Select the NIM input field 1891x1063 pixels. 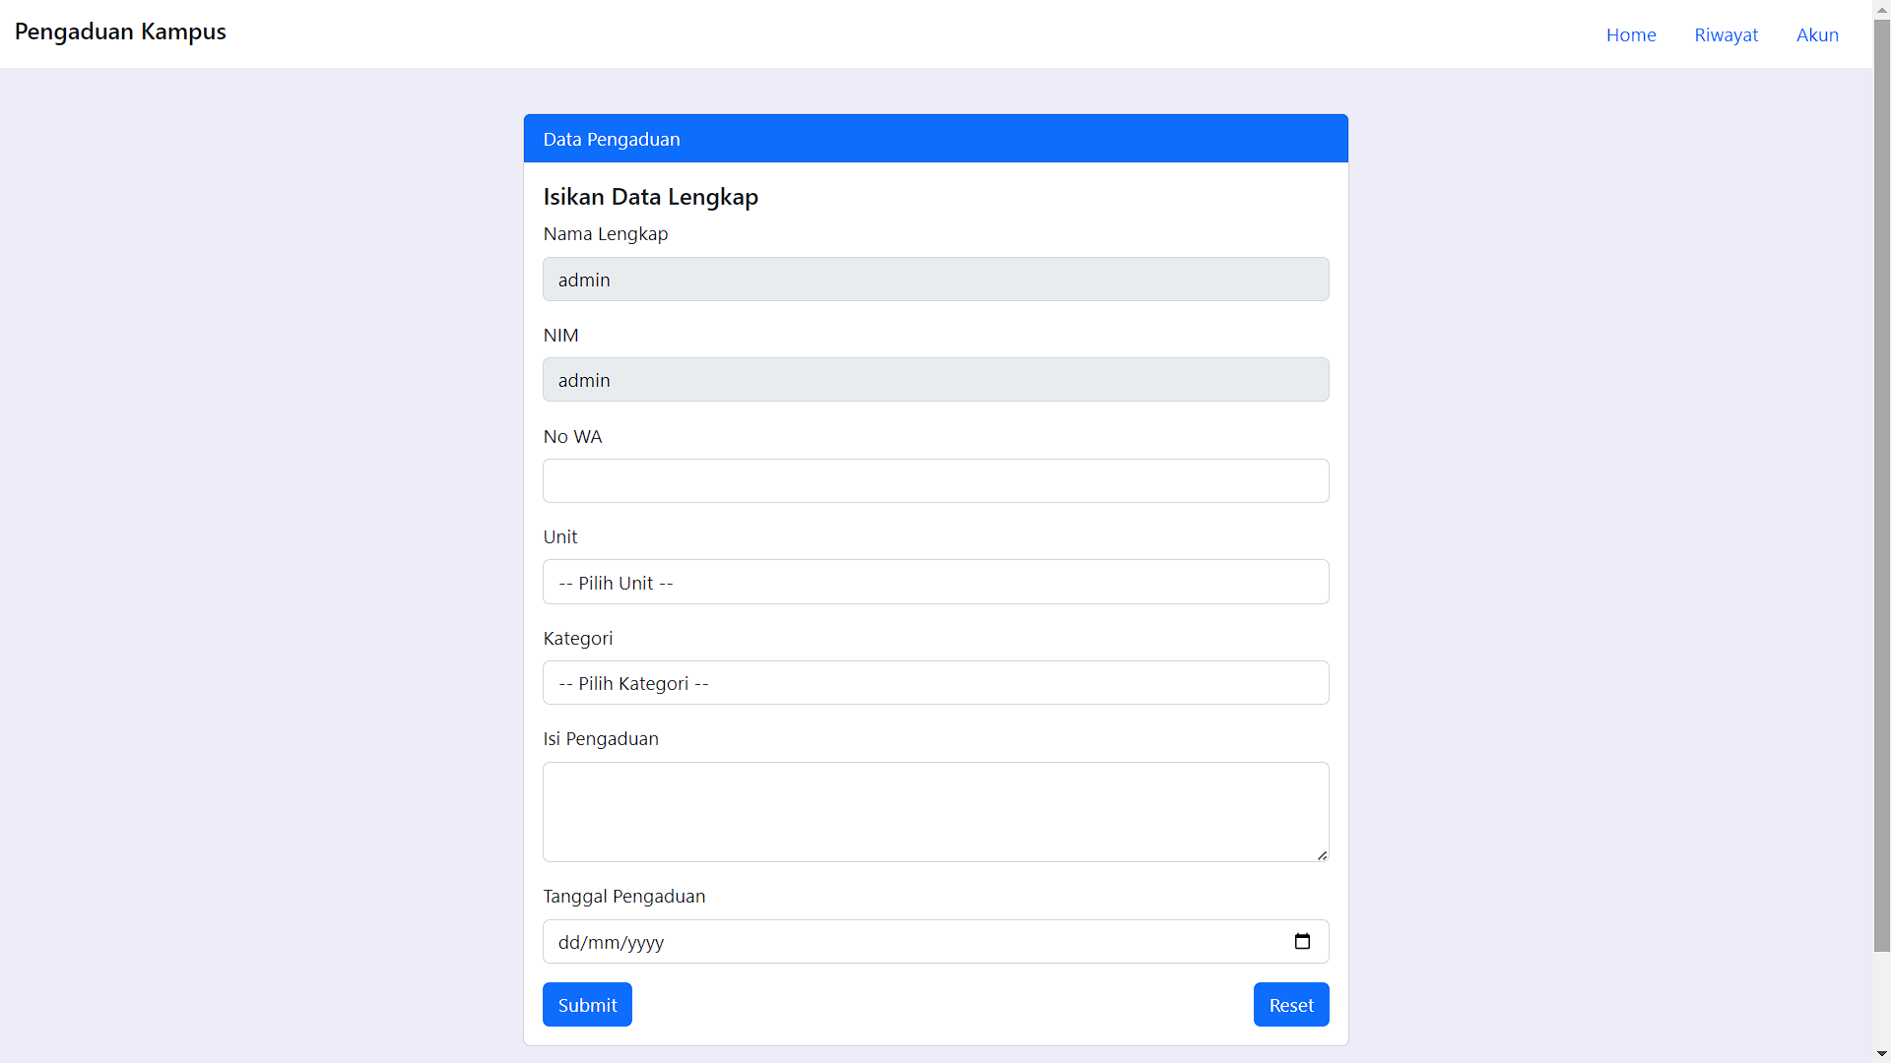click(x=935, y=379)
